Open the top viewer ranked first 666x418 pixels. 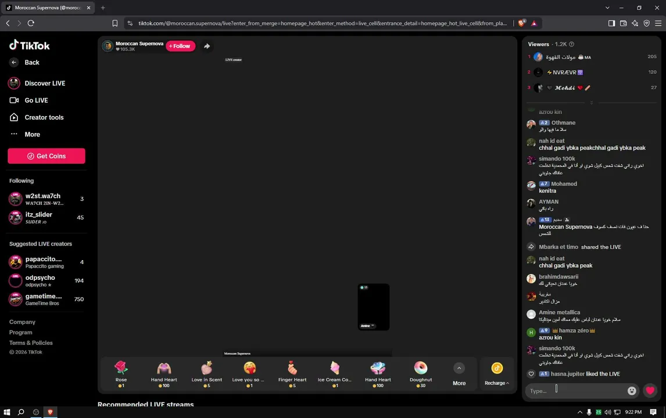pyautogui.click(x=592, y=57)
